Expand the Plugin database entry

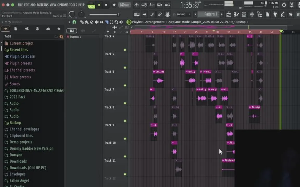tap(22, 56)
